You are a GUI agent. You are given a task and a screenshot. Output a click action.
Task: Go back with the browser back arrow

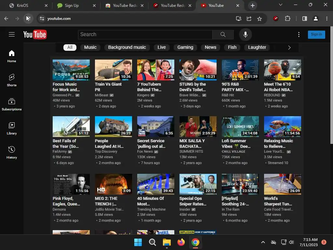pos(6,19)
